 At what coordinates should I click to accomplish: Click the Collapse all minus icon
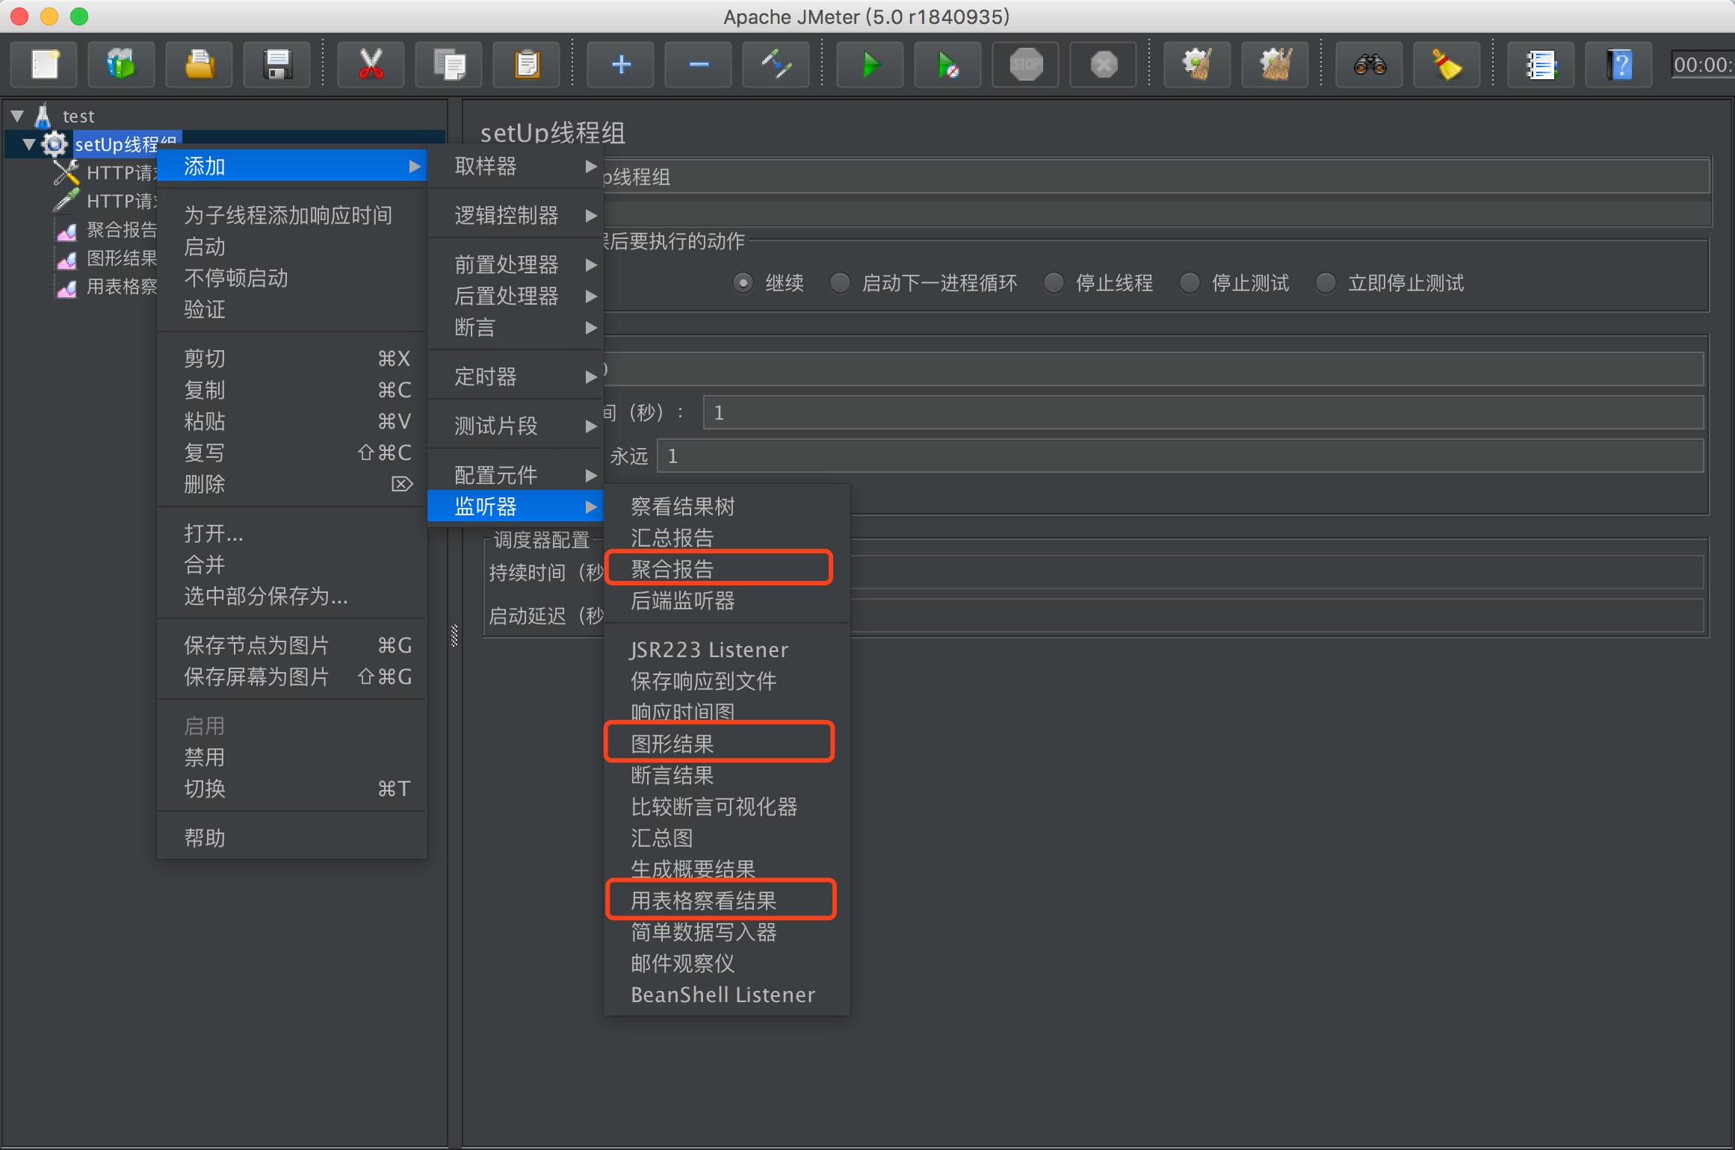(x=699, y=64)
